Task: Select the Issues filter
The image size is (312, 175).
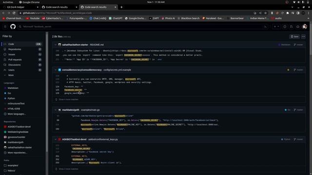Action: click(x=22, y=54)
